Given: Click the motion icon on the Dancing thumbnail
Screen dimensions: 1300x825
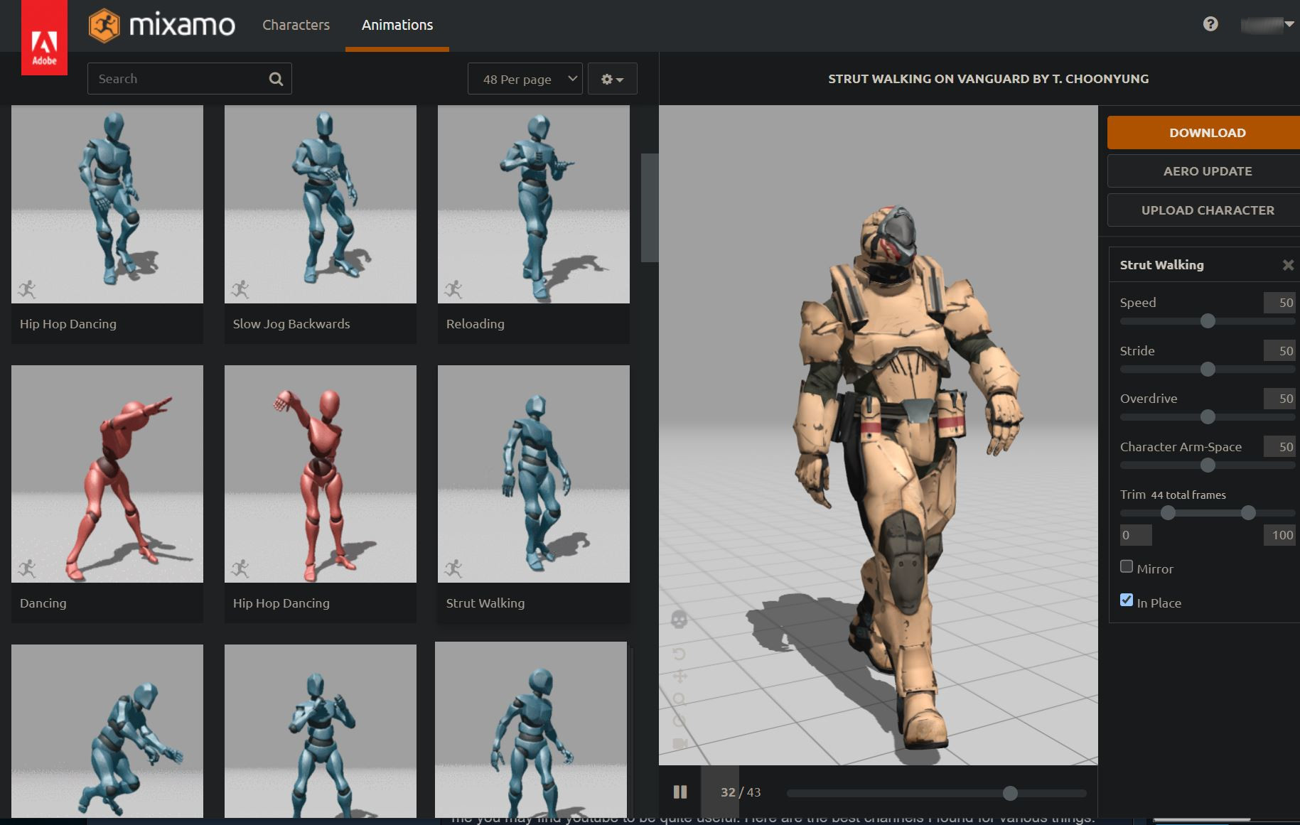Looking at the screenshot, I should [x=27, y=568].
